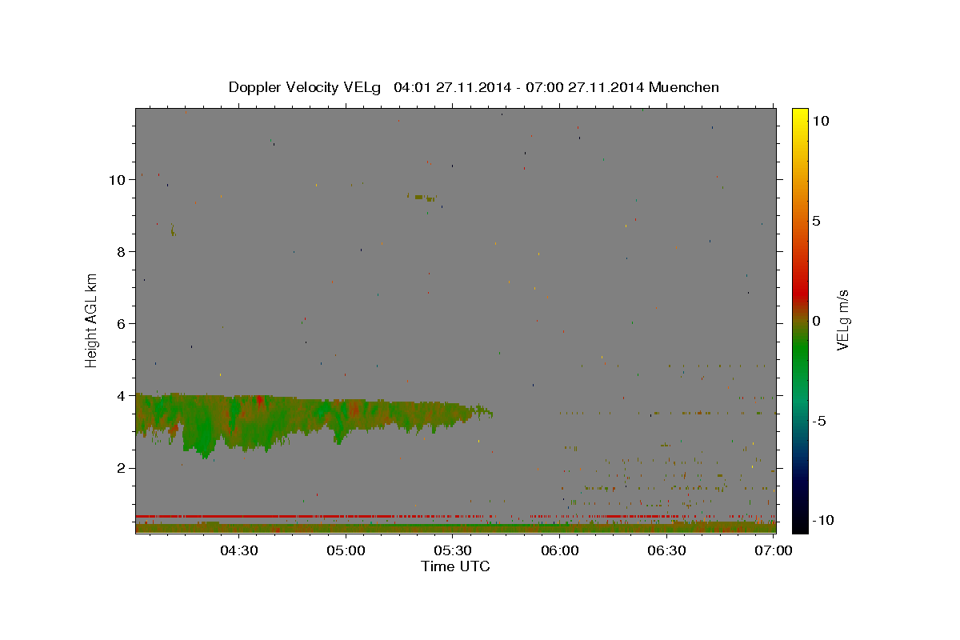Click the colorbar tick value 5
This screenshot has height=640, width=960.
816,221
